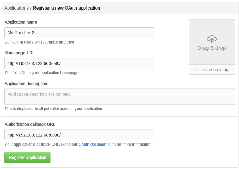Click the hint 'Something users will recognize and trust'

click(39, 42)
